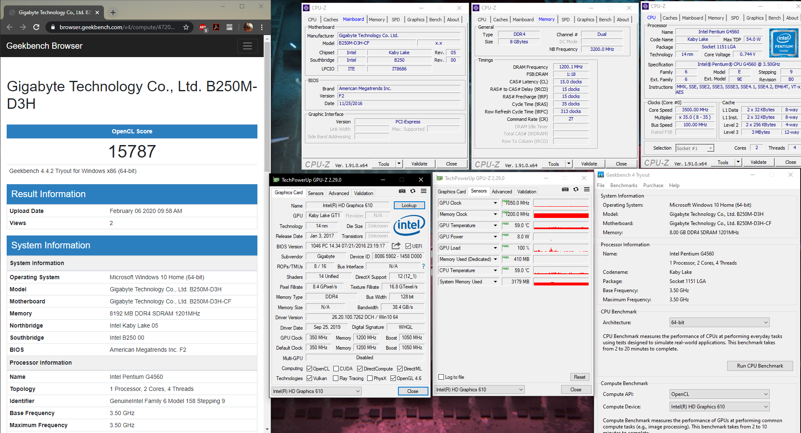Bookmark this page with star icon
This screenshot has height=433, width=801.
pyautogui.click(x=186, y=27)
